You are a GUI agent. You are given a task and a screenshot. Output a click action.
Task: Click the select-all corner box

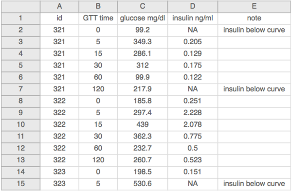point(20,6)
